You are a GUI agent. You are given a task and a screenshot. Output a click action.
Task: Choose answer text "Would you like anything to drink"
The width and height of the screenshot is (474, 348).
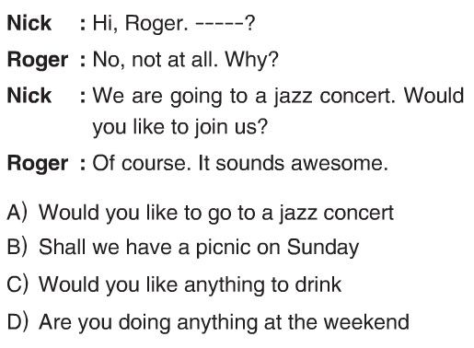click(190, 285)
